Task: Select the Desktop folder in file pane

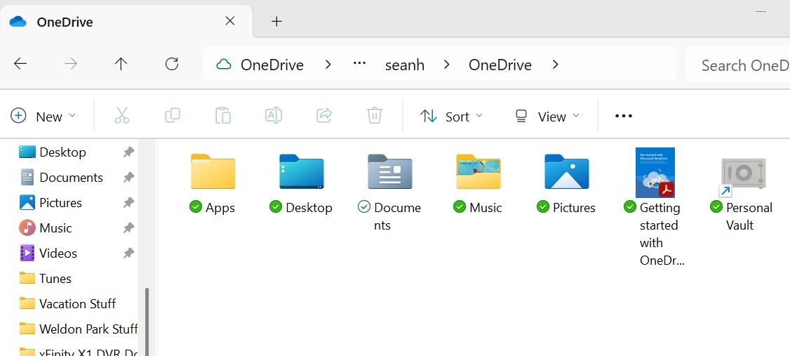Action: pos(301,171)
